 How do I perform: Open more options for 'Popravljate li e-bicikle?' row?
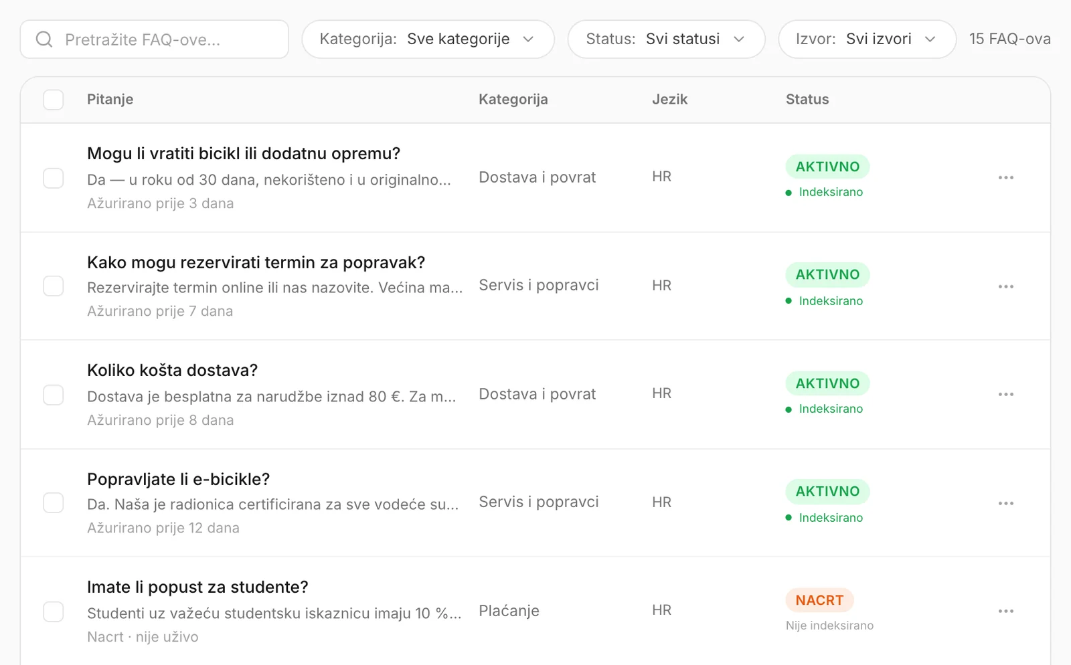tap(1005, 503)
